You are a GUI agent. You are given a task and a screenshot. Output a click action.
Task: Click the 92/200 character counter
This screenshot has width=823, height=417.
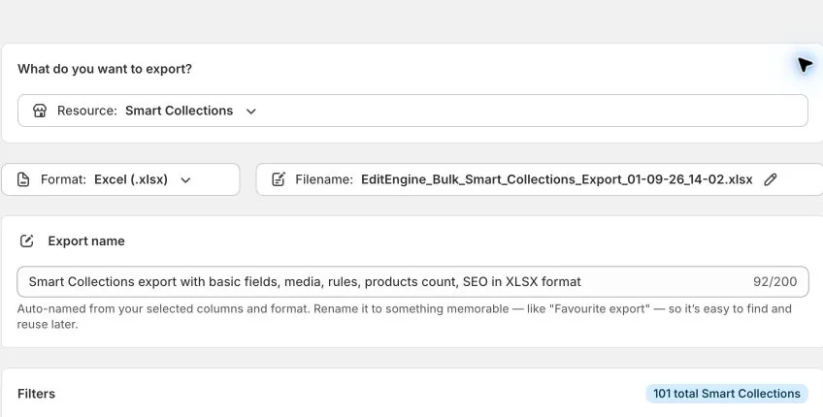point(774,281)
